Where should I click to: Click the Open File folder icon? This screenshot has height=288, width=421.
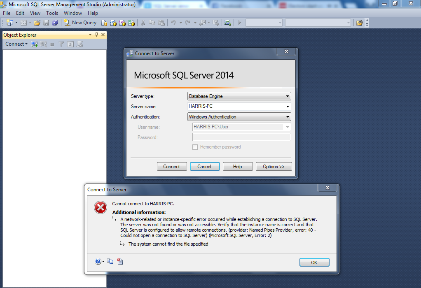(37, 23)
